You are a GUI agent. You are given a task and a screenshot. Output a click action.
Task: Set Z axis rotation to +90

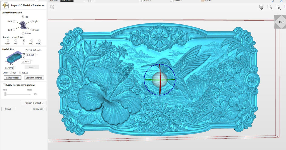point(32,41)
